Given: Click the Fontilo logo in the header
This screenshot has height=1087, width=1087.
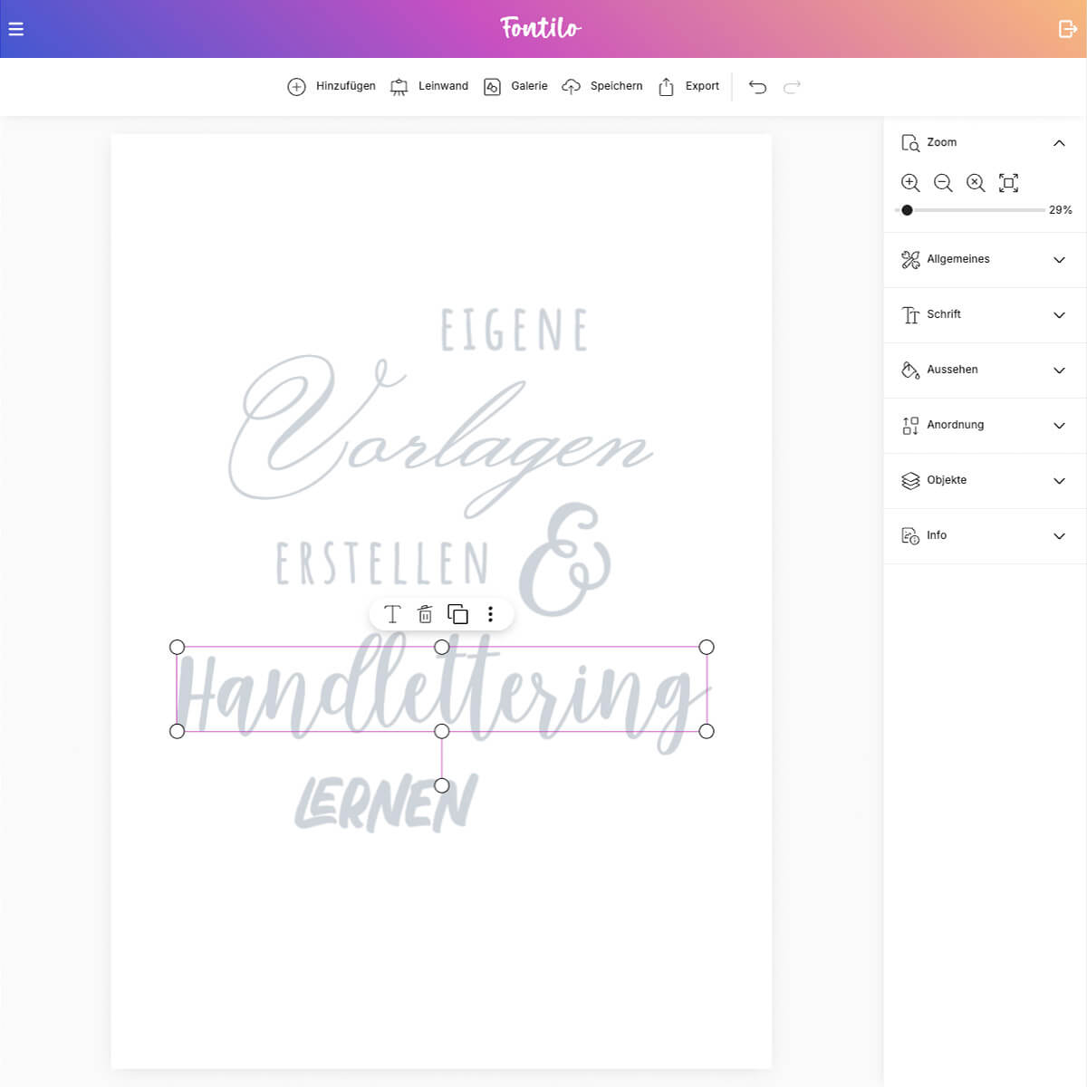Looking at the screenshot, I should [539, 28].
